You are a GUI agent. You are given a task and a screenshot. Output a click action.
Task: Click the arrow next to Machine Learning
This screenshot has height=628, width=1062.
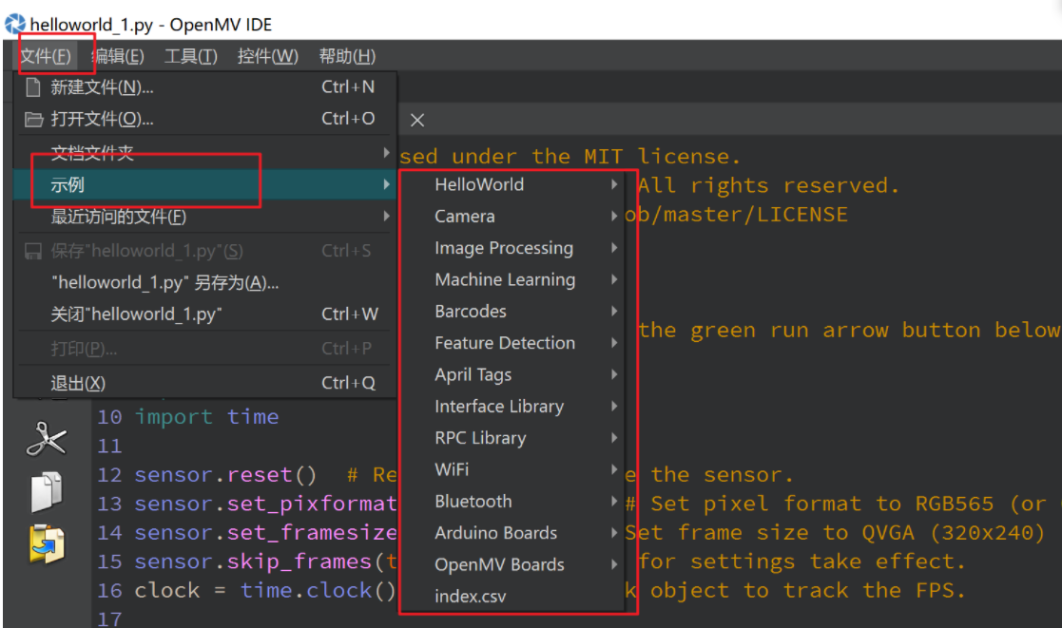click(x=613, y=278)
